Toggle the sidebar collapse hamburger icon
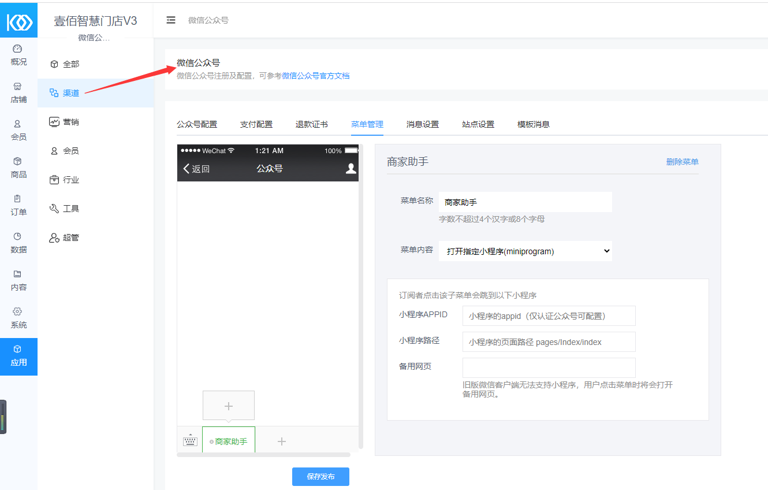Image resolution: width=768 pixels, height=490 pixels. click(x=171, y=20)
